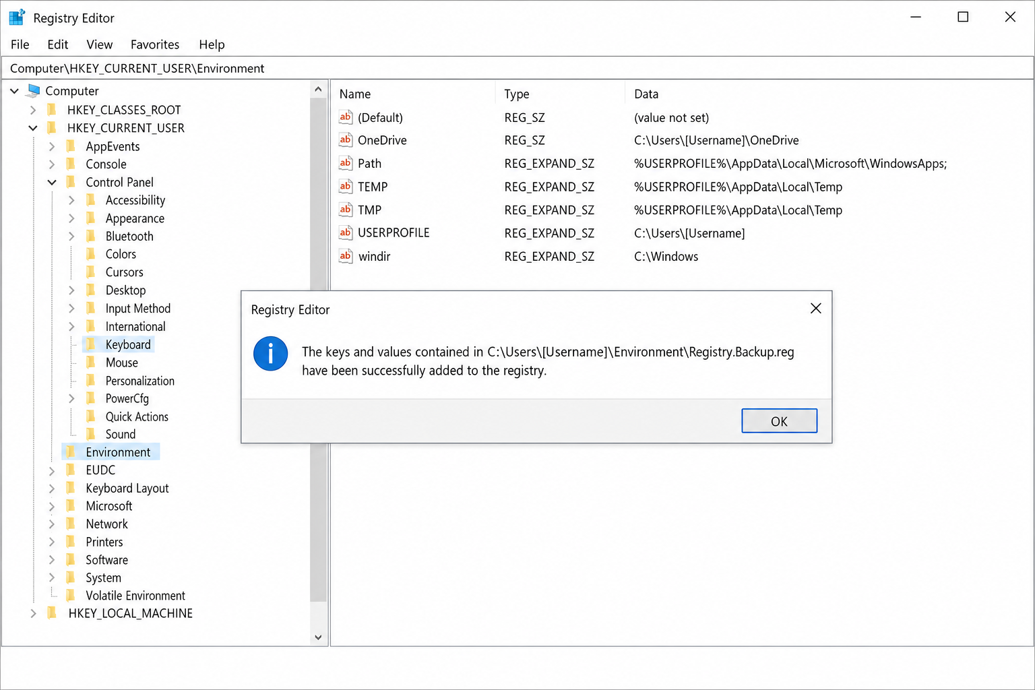
Task: Select the System key in the tree
Action: [103, 578]
